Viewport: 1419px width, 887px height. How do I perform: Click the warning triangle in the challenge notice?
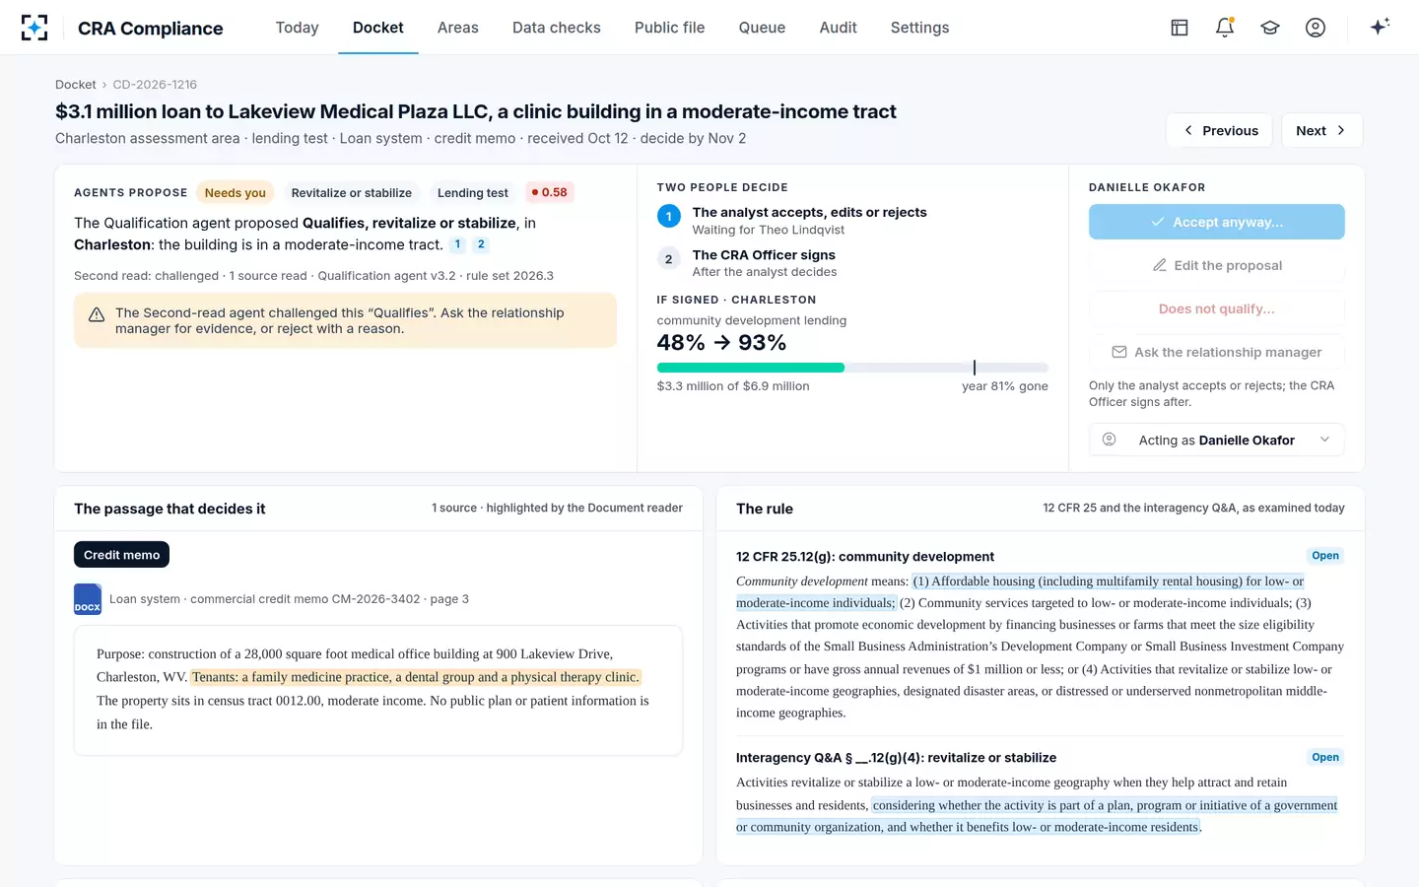pyautogui.click(x=97, y=315)
